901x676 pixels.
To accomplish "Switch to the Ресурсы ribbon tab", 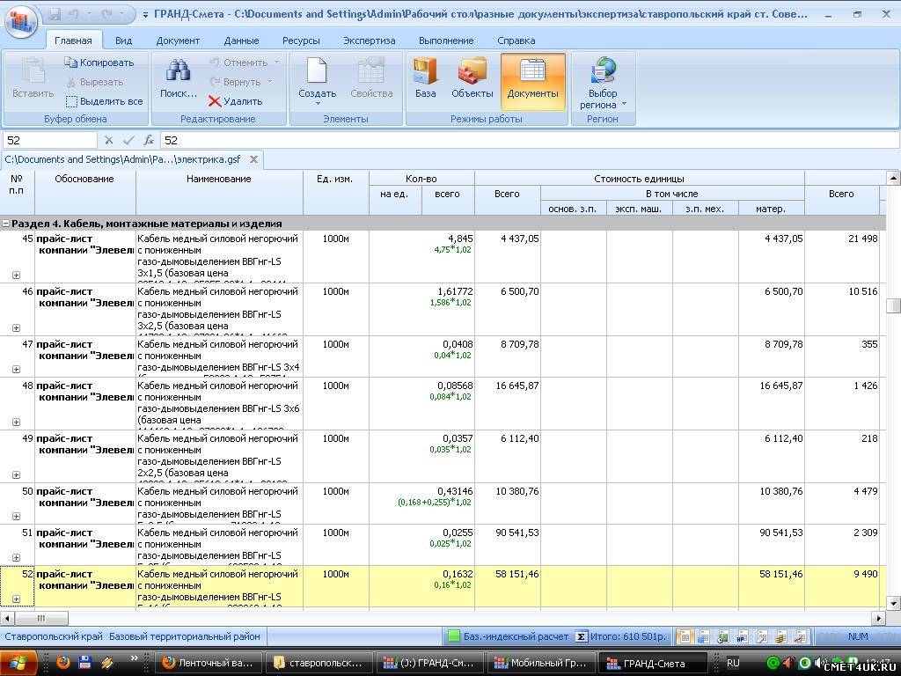I will pyautogui.click(x=301, y=40).
